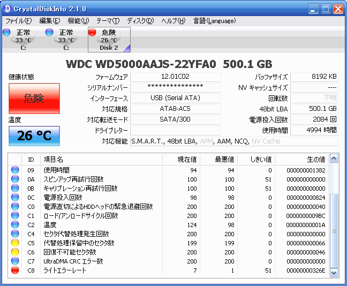Click the NV キャッシュサイズ field

(314, 87)
